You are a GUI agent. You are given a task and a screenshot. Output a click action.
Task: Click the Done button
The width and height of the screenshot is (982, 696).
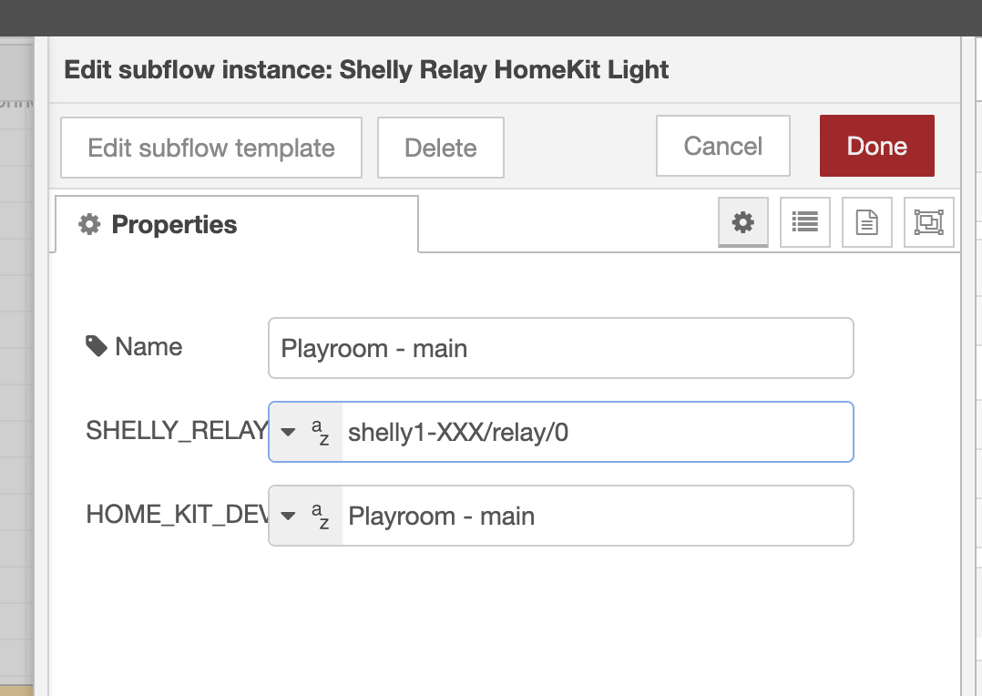876,145
